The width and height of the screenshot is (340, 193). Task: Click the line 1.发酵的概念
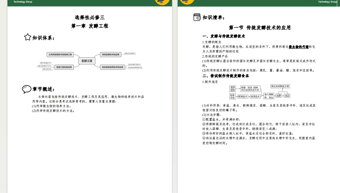click(x=212, y=42)
